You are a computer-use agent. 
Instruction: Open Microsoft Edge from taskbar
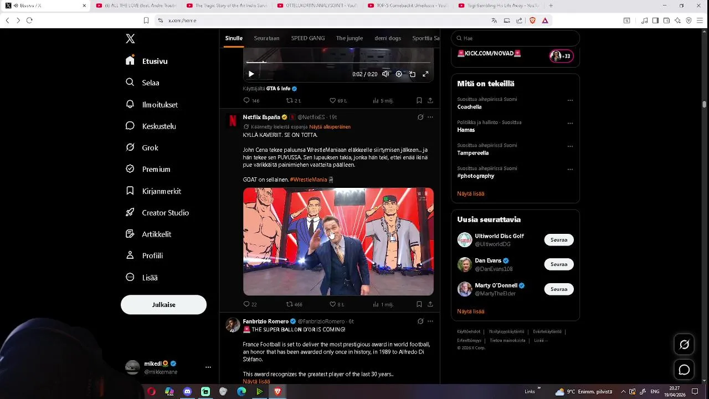coord(242,392)
